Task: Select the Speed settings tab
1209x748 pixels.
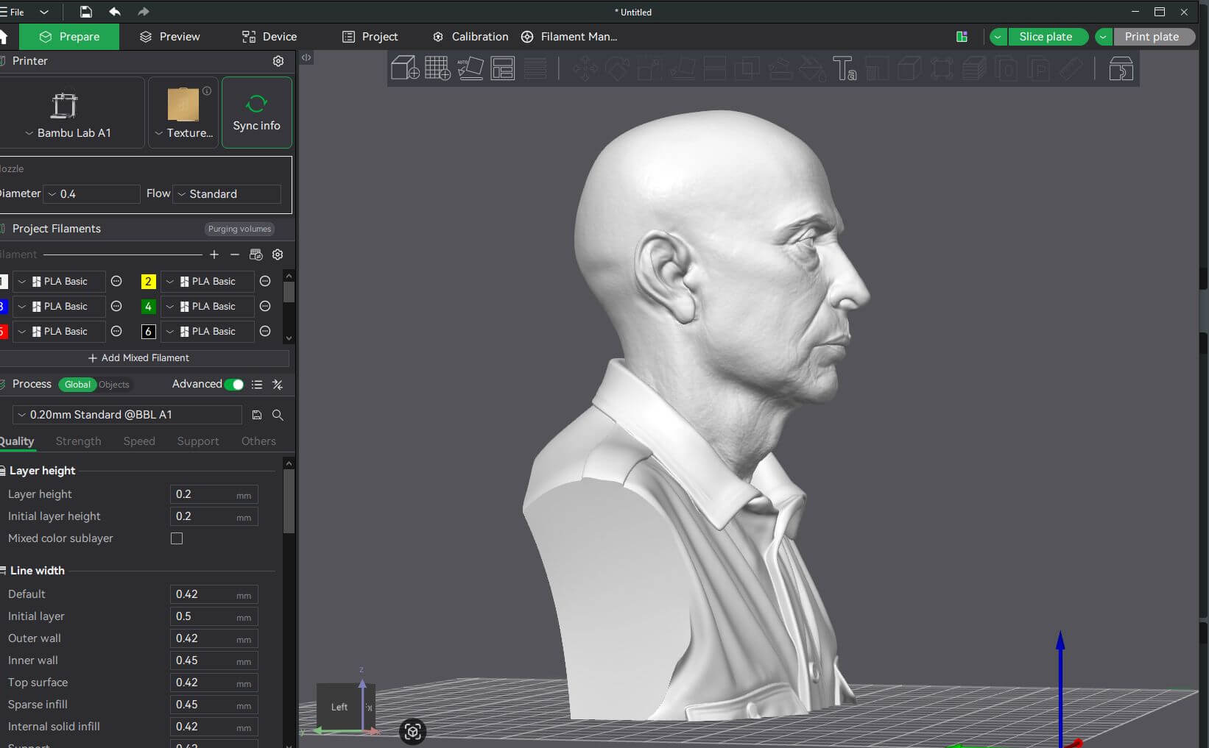Action: point(139,441)
